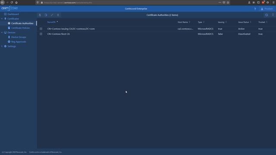Click the ca2.contoso host name cell
The width and height of the screenshot is (276, 155).
[x=185, y=29]
